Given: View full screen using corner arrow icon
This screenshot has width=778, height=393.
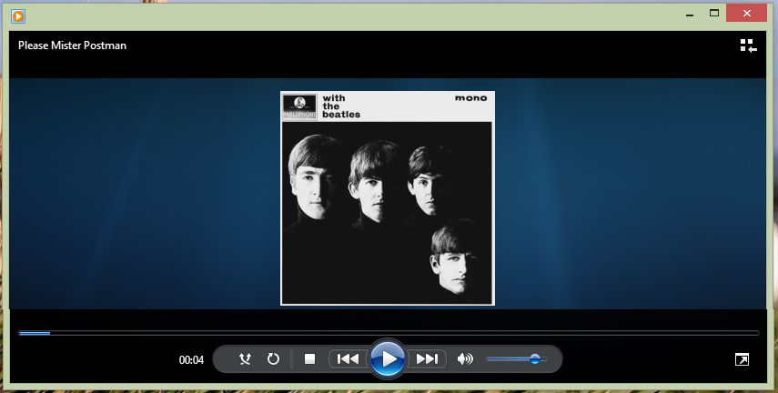Looking at the screenshot, I should click(742, 359).
